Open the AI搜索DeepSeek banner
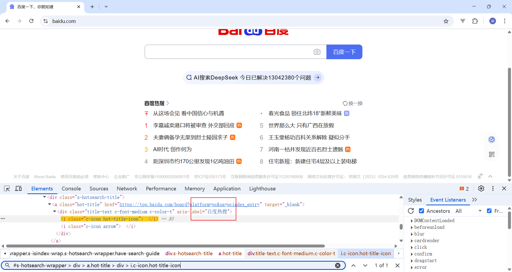This screenshot has height=272, width=512. (x=253, y=78)
